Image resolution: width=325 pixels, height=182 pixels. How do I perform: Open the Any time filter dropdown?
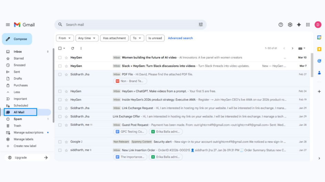pos(87,38)
